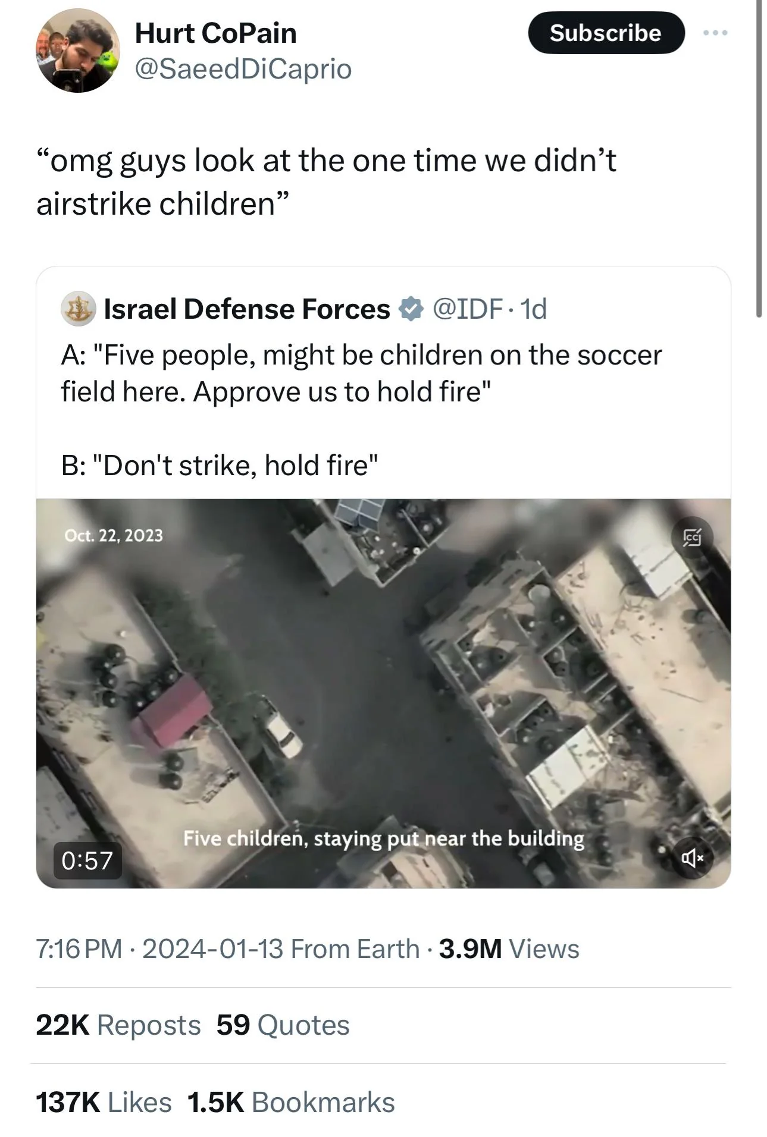The image size is (767, 1137).
Task: Click the 0:57 video duration badge
Action: click(87, 860)
